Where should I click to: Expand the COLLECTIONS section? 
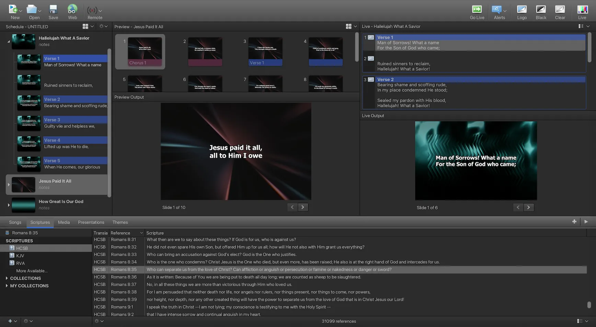pos(7,278)
